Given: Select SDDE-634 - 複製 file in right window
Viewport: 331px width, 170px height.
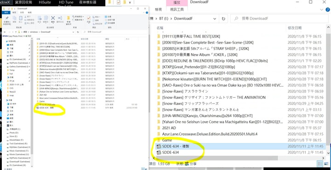Looking at the screenshot, I should coord(240,146).
